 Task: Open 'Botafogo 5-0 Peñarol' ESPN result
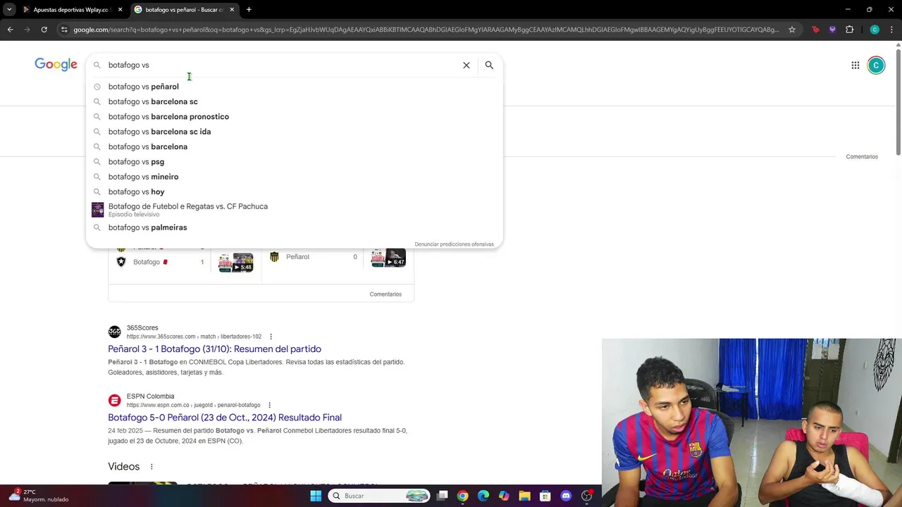(x=225, y=418)
